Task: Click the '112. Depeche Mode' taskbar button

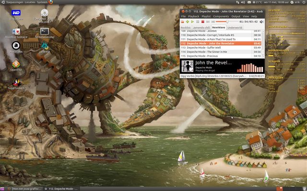Action: (x=61, y=189)
